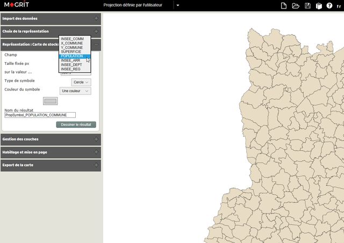The height and width of the screenshot is (243, 344).
Task: Open a project with the folder icon
Action: click(296, 5)
